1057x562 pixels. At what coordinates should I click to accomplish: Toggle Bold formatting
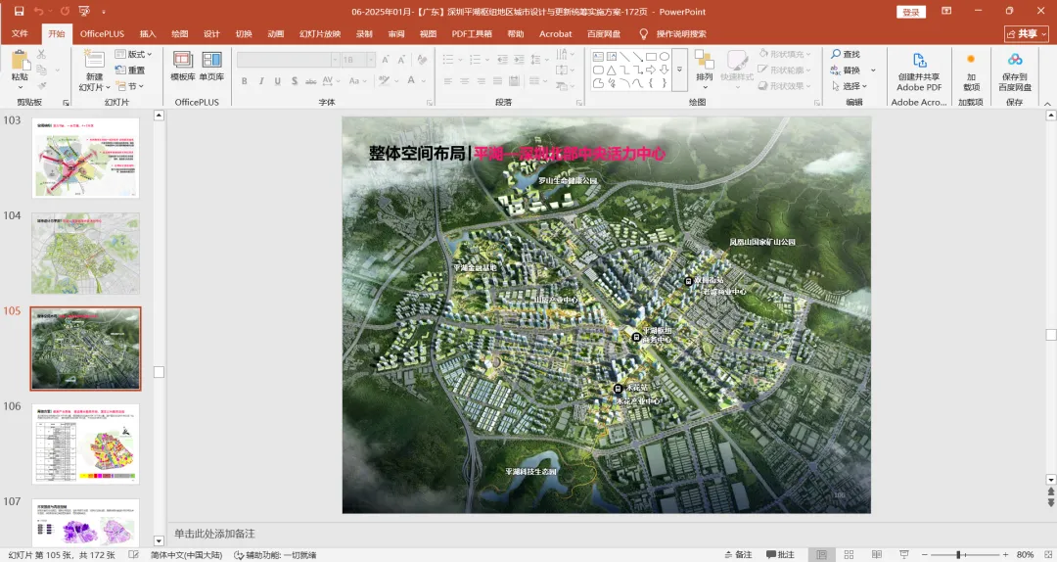pyautogui.click(x=244, y=81)
